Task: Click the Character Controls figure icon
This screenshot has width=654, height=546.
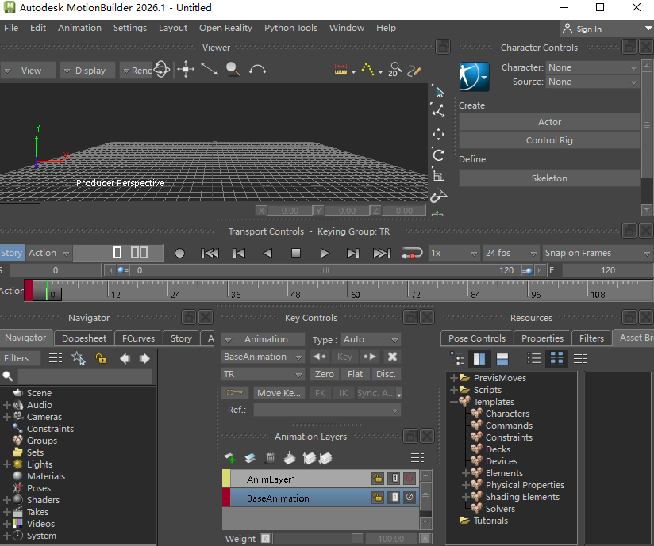Action: pyautogui.click(x=474, y=77)
